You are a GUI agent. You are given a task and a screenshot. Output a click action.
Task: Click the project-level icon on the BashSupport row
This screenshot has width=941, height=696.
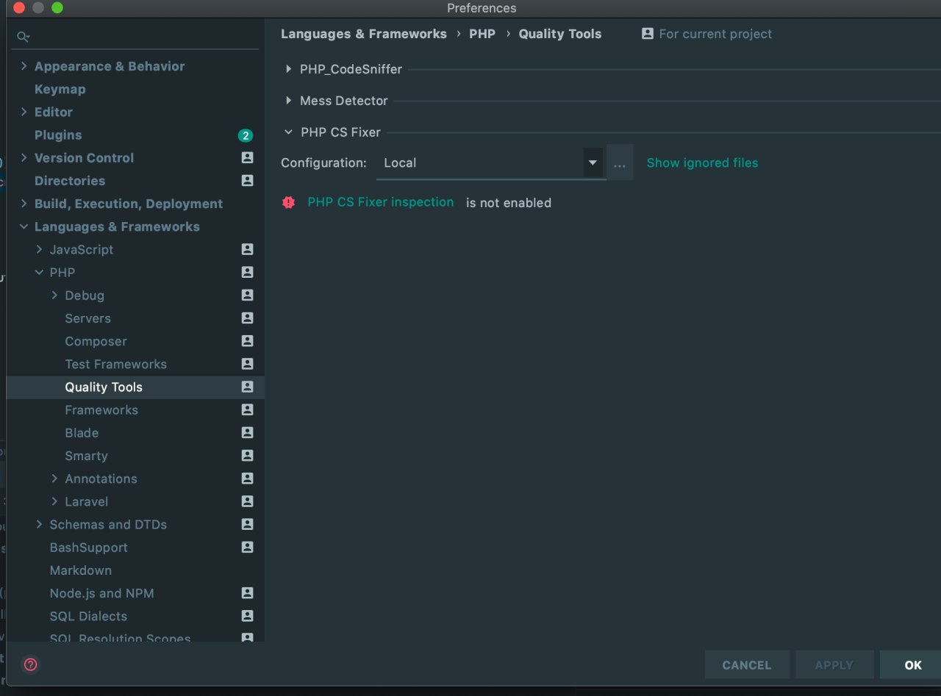click(x=248, y=548)
